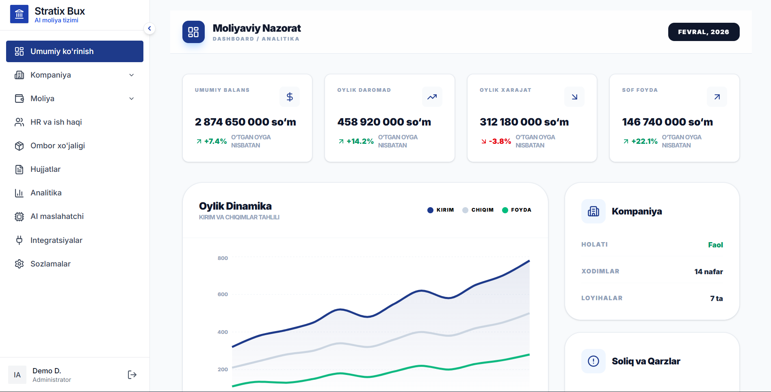The image size is (771, 392).
Task: Click the Fevral, 2026 date button
Action: tap(703, 32)
